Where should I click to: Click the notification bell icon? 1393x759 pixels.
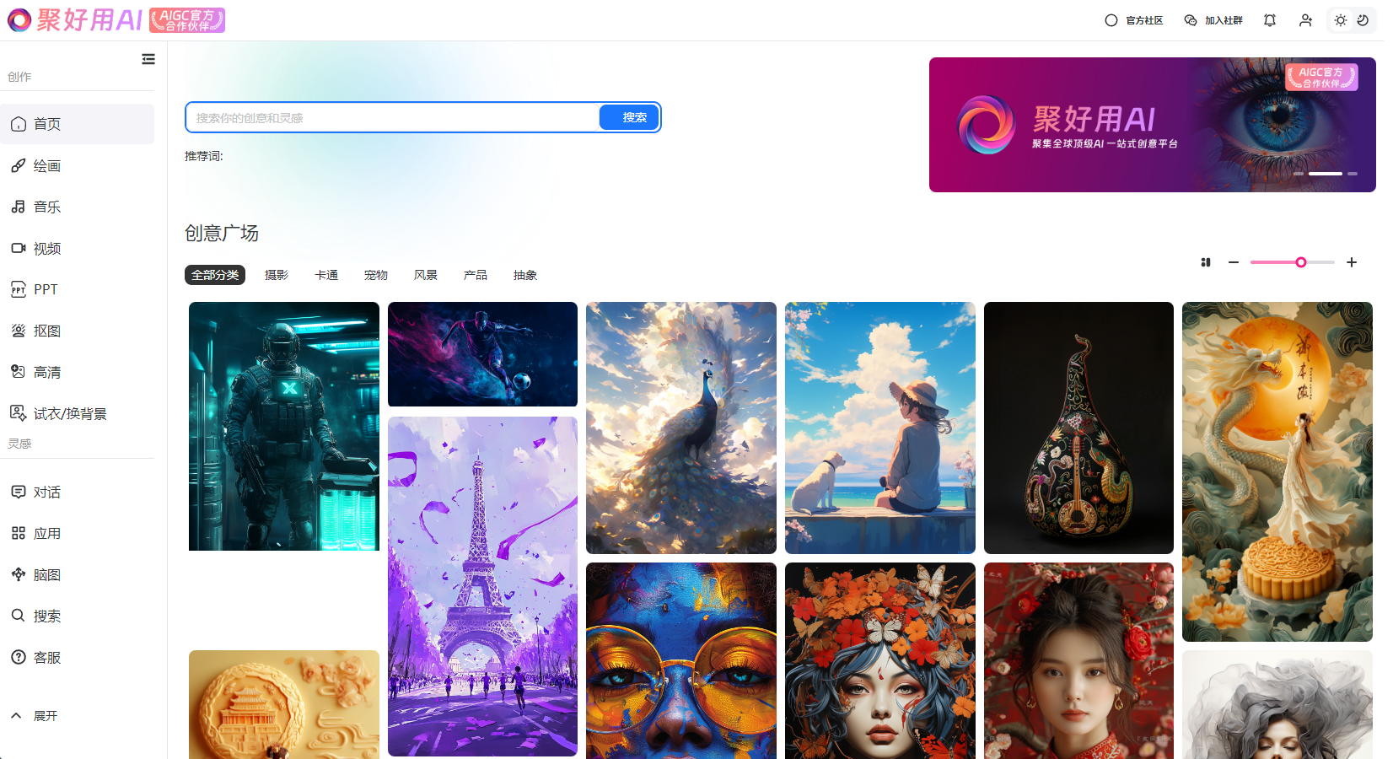tap(1269, 20)
